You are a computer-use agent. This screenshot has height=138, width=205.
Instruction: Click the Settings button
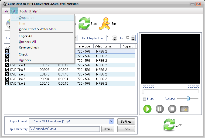point(126,121)
